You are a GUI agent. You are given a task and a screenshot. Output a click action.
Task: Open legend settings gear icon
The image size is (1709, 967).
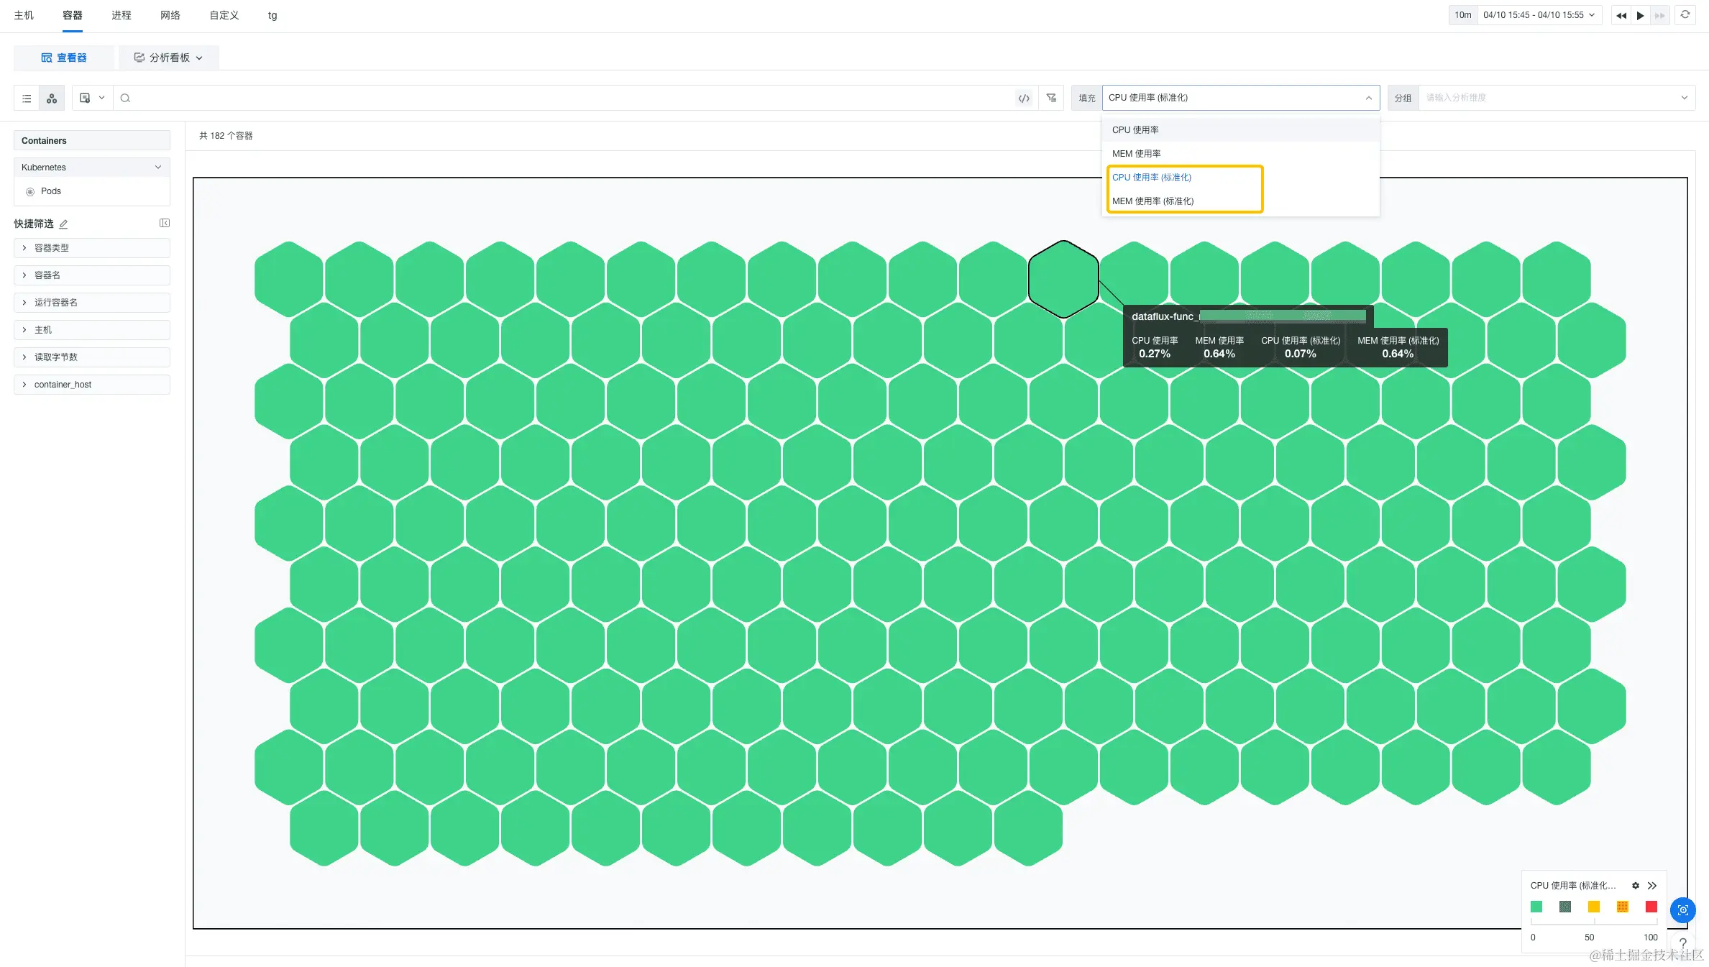1635,886
